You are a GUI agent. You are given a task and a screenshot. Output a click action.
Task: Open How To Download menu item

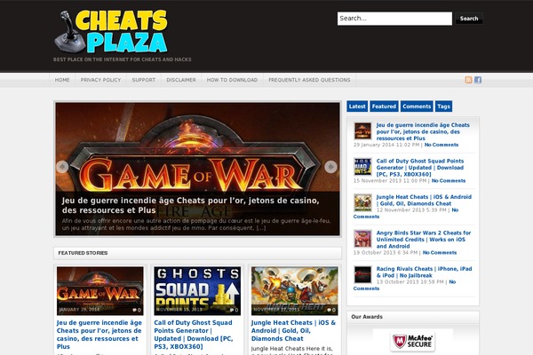(232, 80)
